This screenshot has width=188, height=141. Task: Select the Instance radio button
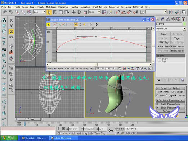pos(175,95)
